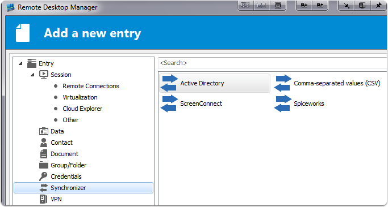Screen dimensions: 388x207
Task: Click the single screen icon in title bar
Action: click(278, 6)
